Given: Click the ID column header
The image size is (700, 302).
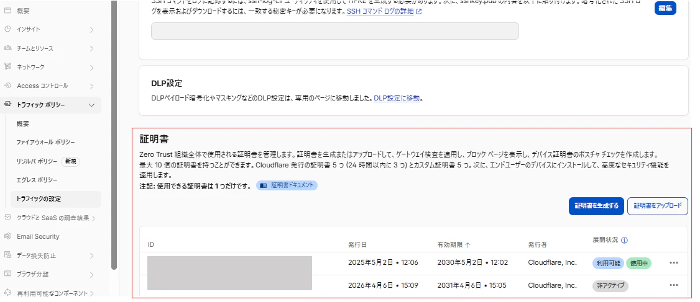Looking at the screenshot, I should [x=151, y=244].
